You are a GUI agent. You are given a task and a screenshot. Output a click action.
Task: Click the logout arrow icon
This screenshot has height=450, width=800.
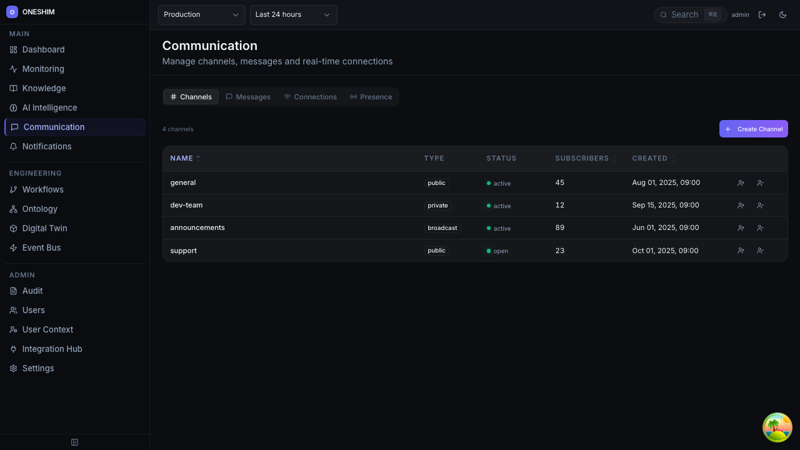[762, 15]
